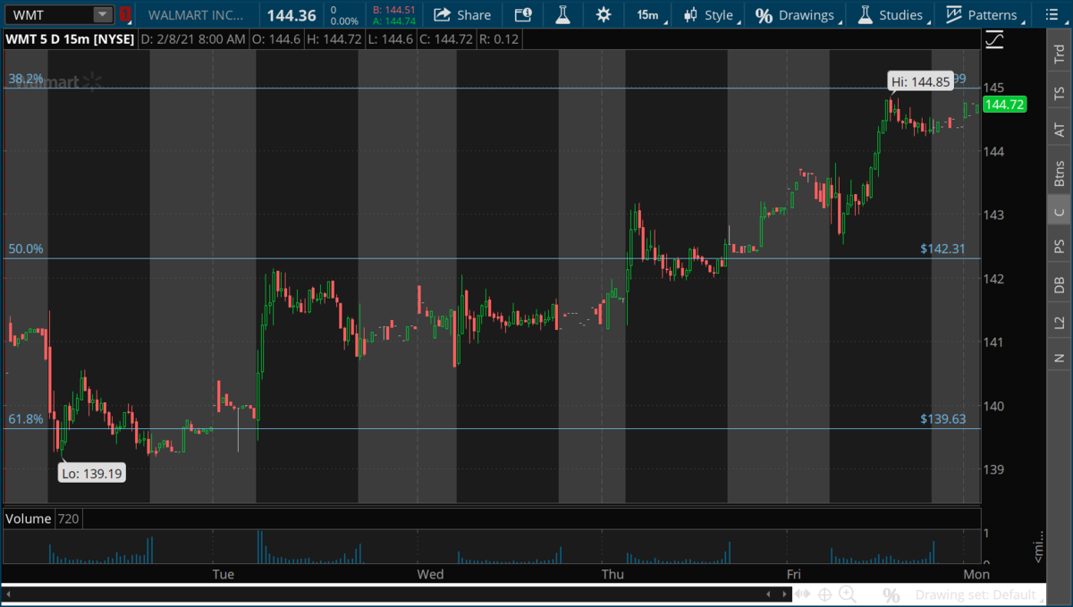Open the Studies menu
Viewport: 1073px width, 607px height.
coord(895,14)
